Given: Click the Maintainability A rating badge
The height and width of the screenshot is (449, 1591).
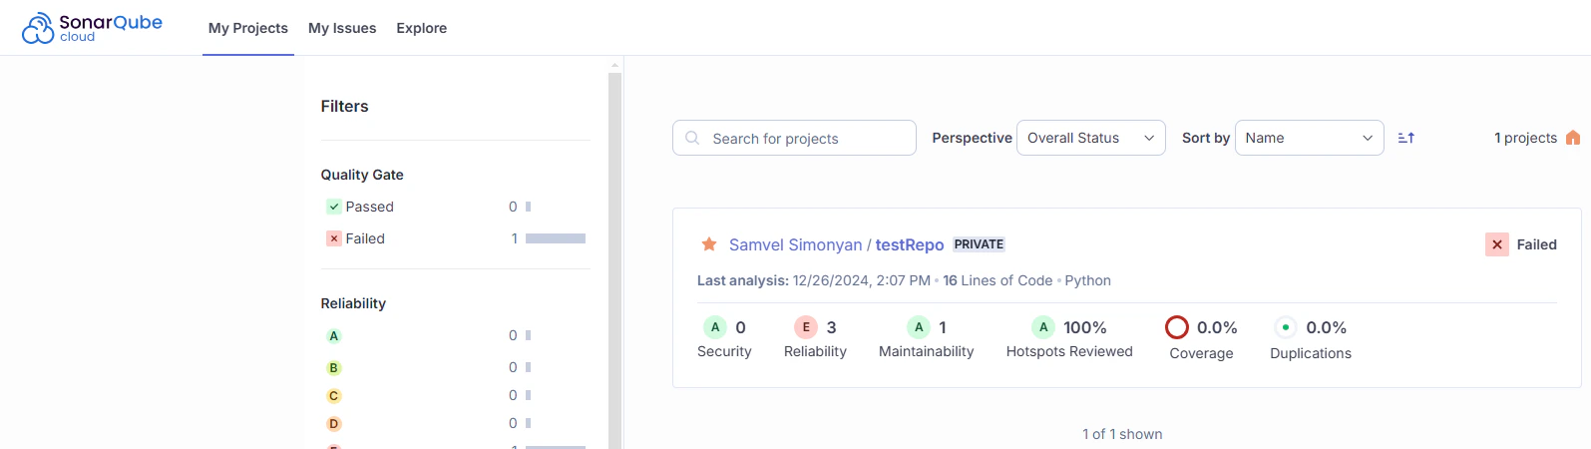Looking at the screenshot, I should pos(919,327).
